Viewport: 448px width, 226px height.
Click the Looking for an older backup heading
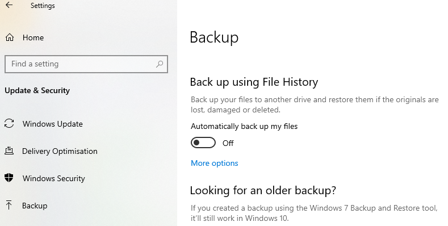point(263,190)
